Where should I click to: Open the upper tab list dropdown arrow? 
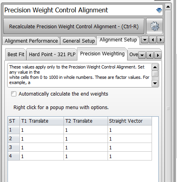tap(145, 40)
